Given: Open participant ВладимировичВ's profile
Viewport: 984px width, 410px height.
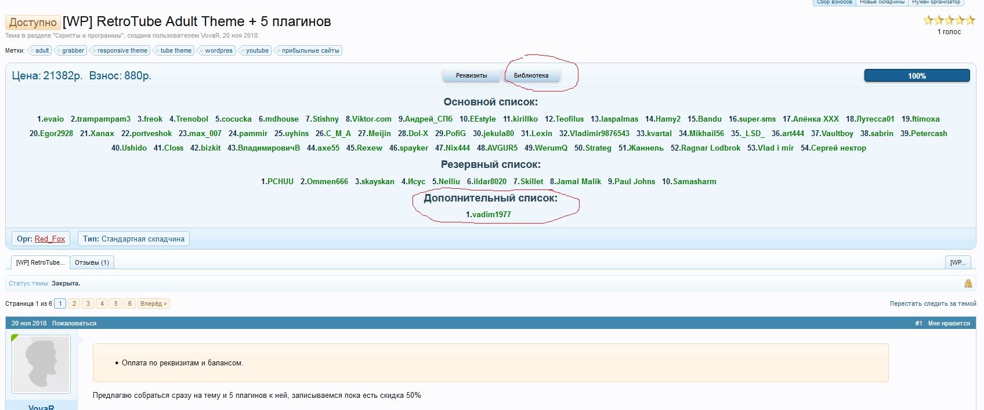Looking at the screenshot, I should pyautogui.click(x=269, y=148).
